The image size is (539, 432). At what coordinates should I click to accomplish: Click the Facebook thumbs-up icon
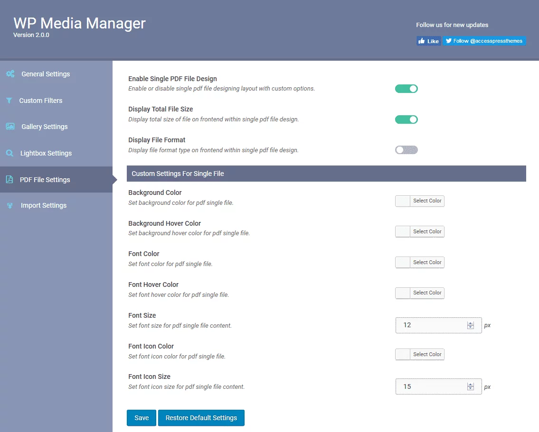[421, 41]
